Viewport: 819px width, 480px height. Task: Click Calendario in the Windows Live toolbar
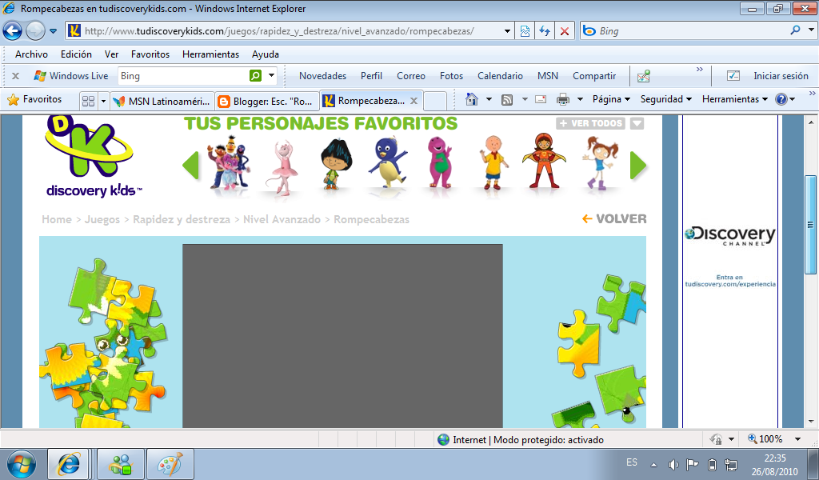(x=500, y=76)
